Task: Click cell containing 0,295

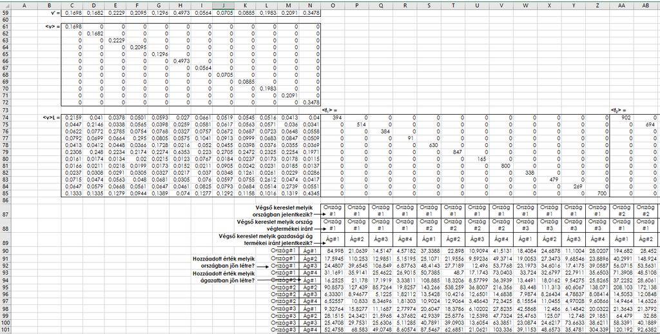Action: [137, 138]
